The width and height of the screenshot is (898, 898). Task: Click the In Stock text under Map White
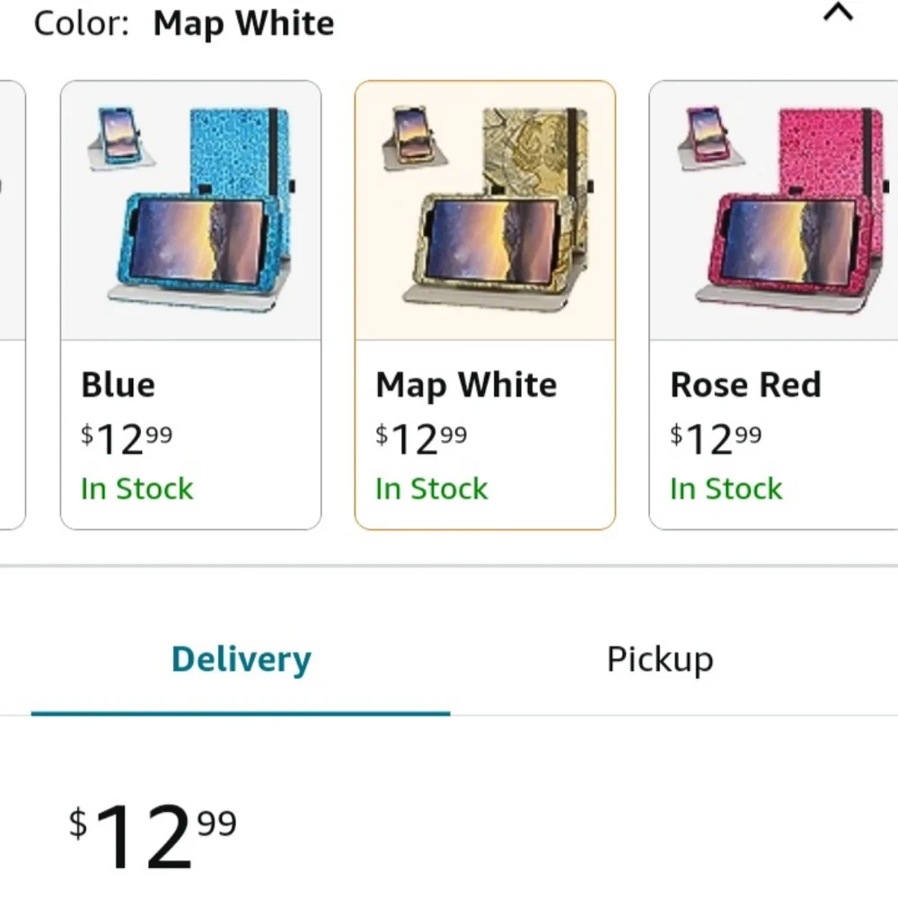(x=431, y=489)
